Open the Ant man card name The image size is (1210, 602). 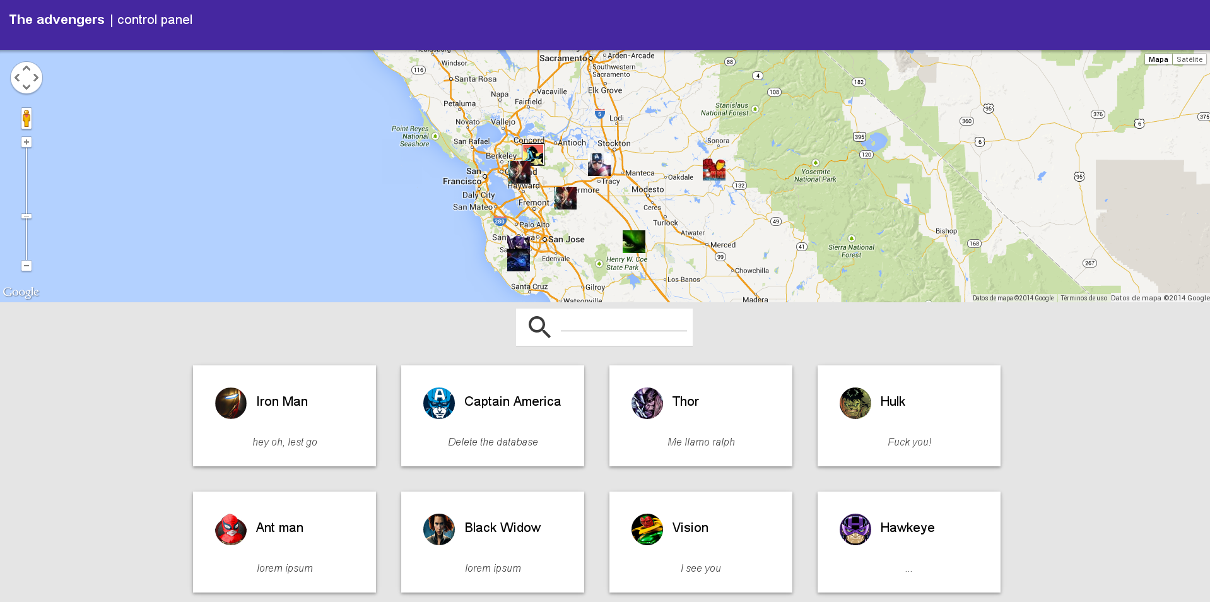pos(279,528)
